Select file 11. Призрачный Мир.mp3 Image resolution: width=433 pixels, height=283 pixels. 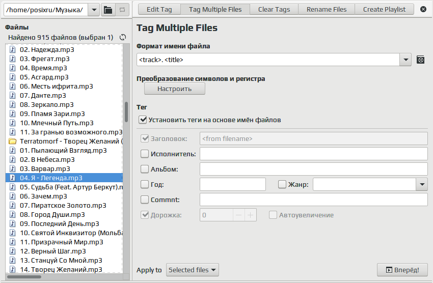pos(64,242)
